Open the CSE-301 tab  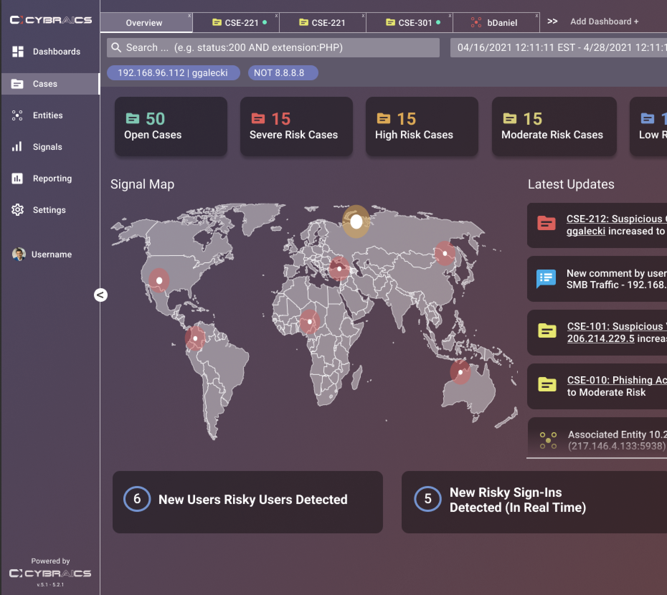pyautogui.click(x=410, y=23)
